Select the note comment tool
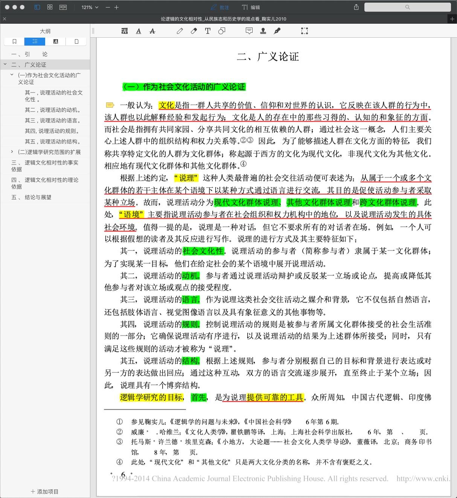The width and height of the screenshot is (457, 498). [249, 31]
